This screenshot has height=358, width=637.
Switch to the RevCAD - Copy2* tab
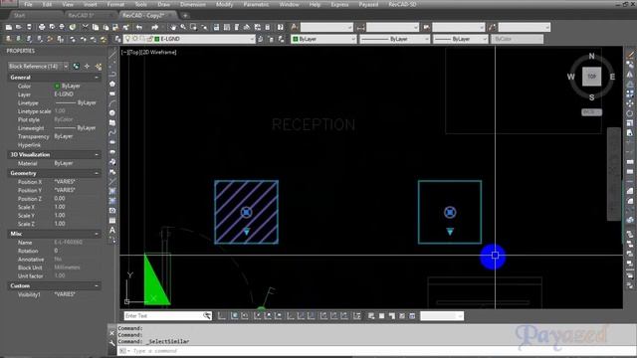[x=143, y=16]
